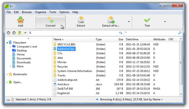Click the blue plus icon before Browsing
This screenshot has width=189, height=109.
click(x=97, y=99)
